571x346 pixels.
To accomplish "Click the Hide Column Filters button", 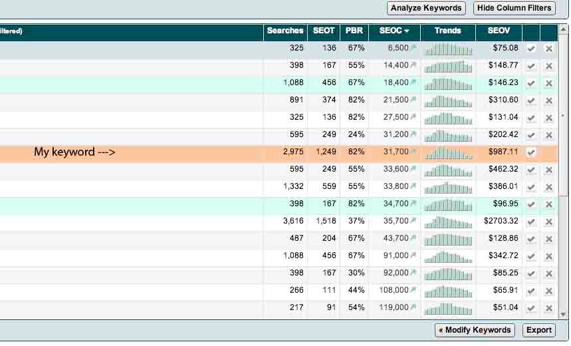I will (x=514, y=8).
